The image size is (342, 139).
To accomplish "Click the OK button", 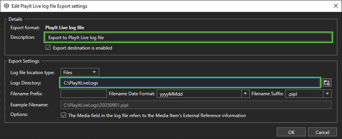I will pyautogui.click(x=291, y=132).
